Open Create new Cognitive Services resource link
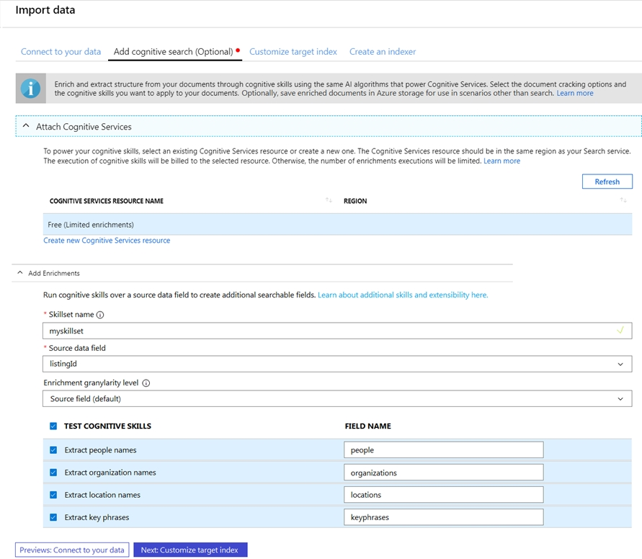Image resolution: width=642 pixels, height=559 pixels. click(107, 240)
